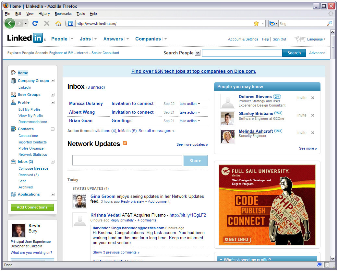Click the Home house icon in the sidebar
This screenshot has width=338, height=271.
point(13,73)
